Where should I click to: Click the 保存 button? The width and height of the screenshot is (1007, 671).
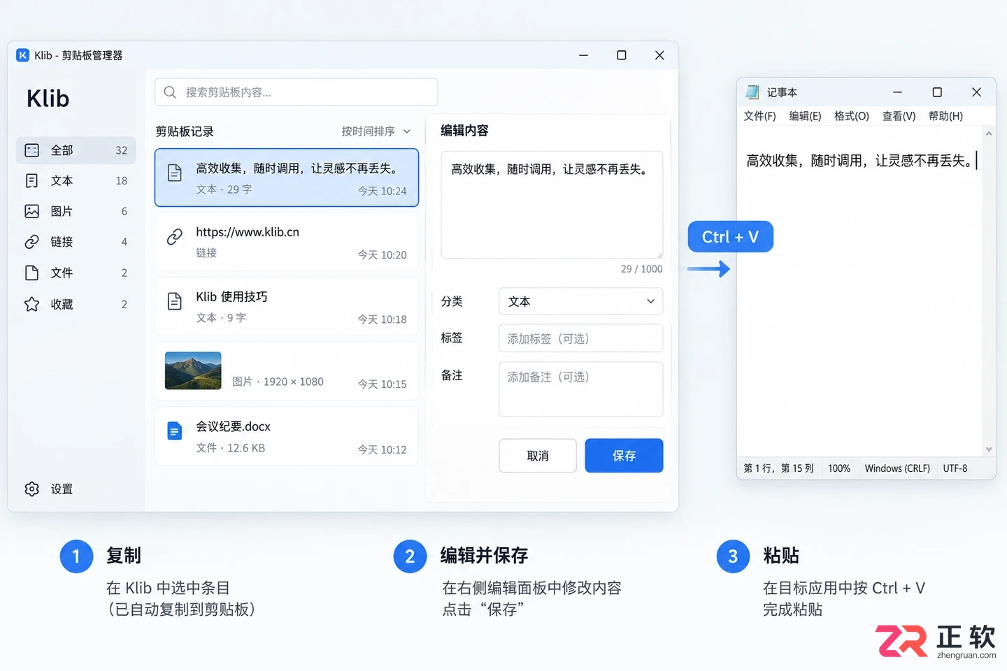point(624,456)
